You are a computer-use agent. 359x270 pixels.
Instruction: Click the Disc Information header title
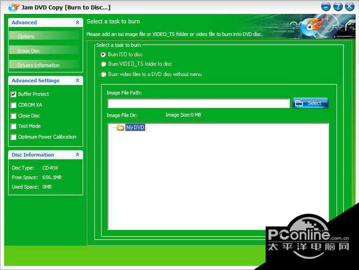33,155
